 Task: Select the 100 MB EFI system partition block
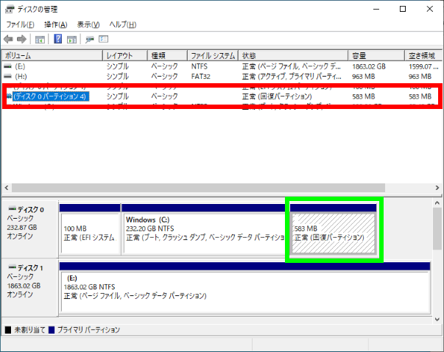click(90, 229)
